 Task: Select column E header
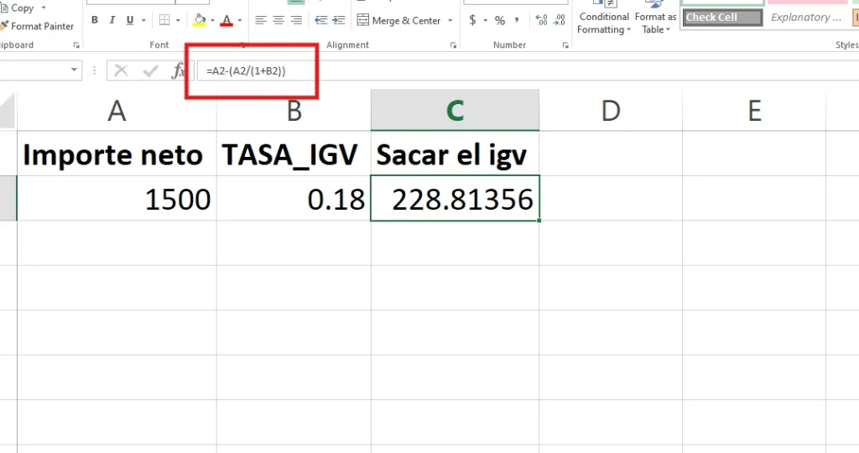tap(754, 111)
